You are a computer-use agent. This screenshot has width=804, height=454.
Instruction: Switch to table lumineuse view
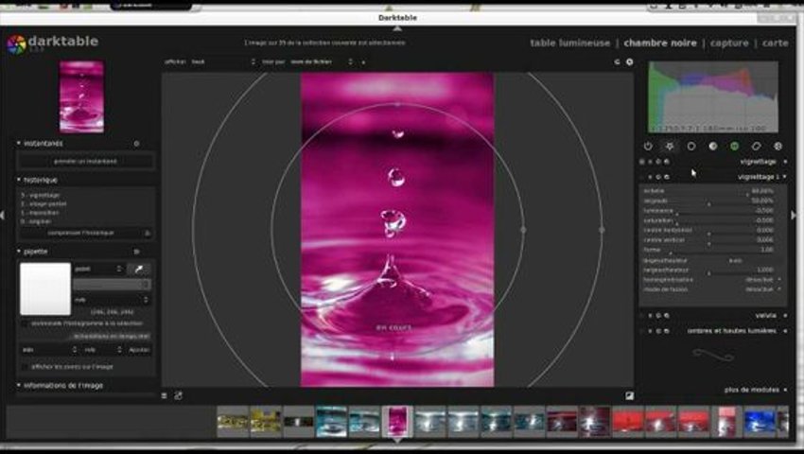(x=569, y=44)
